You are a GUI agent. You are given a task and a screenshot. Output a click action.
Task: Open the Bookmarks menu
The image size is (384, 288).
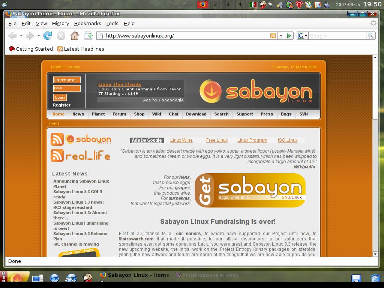tap(87, 24)
